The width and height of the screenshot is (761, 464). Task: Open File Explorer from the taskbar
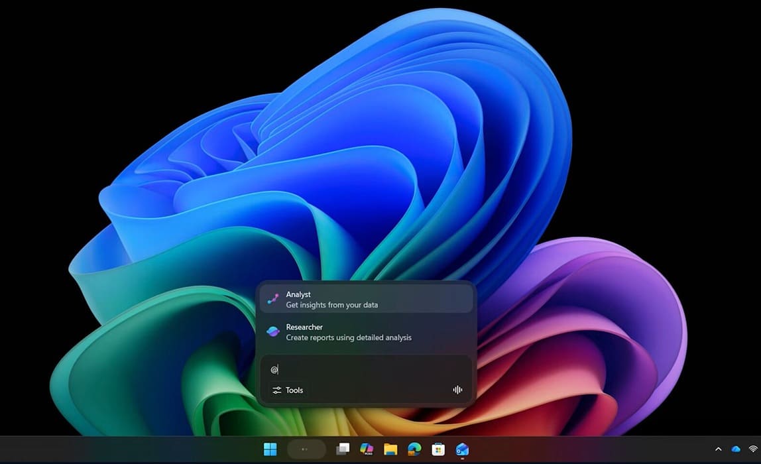[x=391, y=449]
